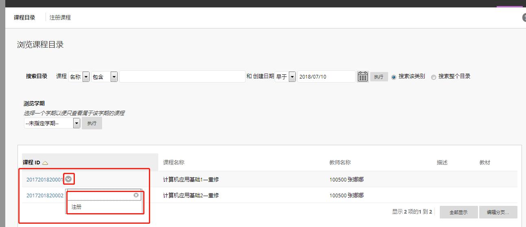
Task: Click the course name search text field
Action: click(182, 76)
